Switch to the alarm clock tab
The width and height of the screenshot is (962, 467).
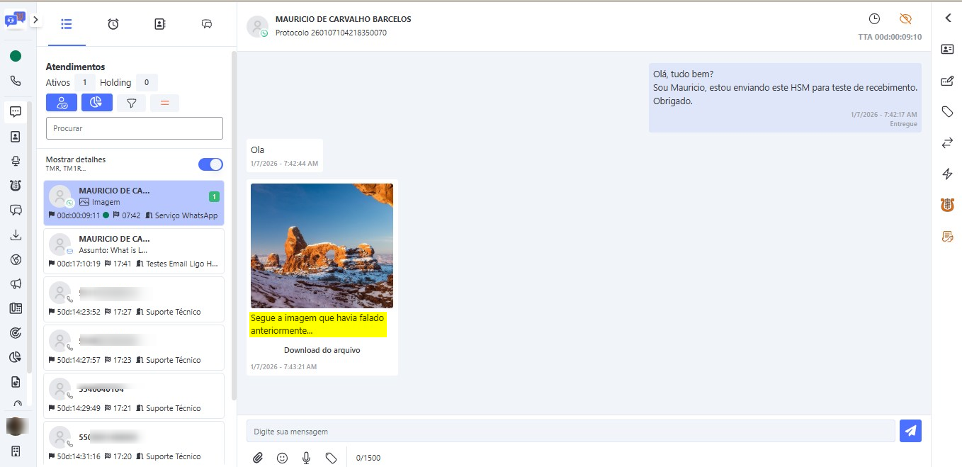pos(113,23)
